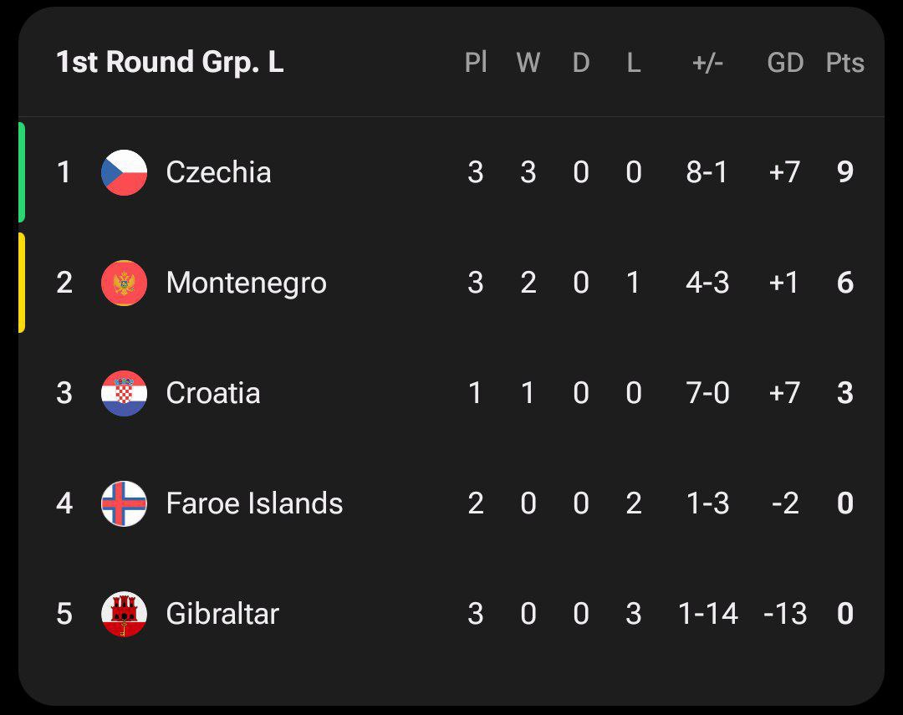Click Czechia's 9 points value
Viewport: 903px width, 715px height.
point(844,172)
